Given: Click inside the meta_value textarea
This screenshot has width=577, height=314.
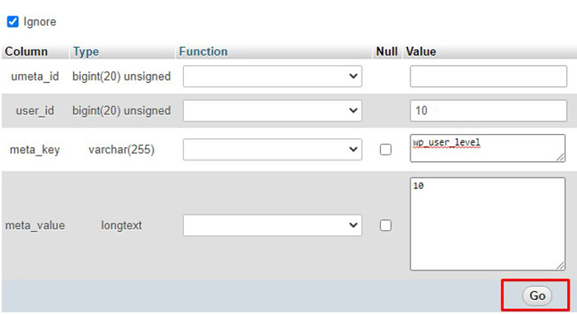Looking at the screenshot, I should coord(488,224).
